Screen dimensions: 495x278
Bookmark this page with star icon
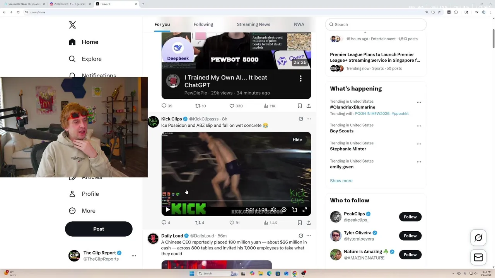tap(439, 12)
